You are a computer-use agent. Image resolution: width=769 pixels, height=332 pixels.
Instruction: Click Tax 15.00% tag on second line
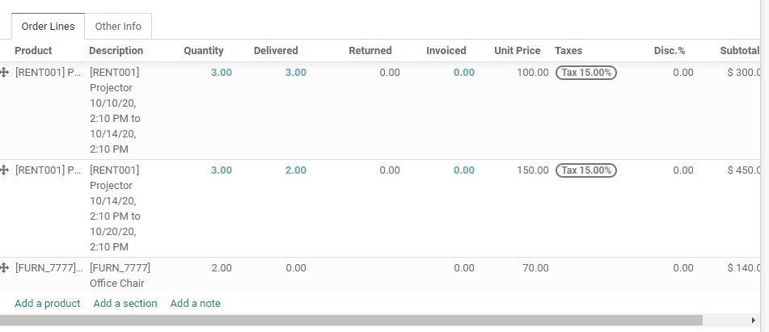pyautogui.click(x=585, y=170)
